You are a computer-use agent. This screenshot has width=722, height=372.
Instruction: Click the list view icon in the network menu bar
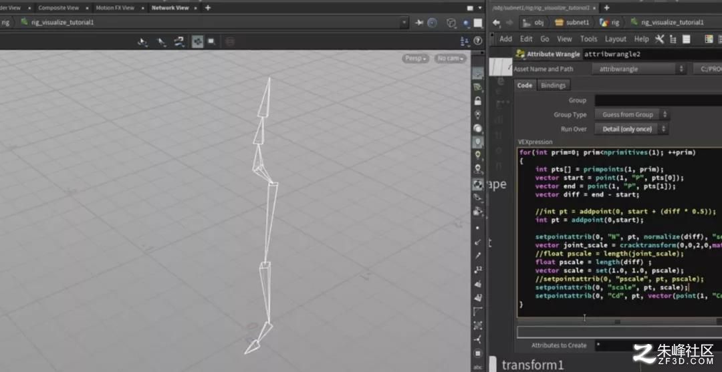click(686, 39)
